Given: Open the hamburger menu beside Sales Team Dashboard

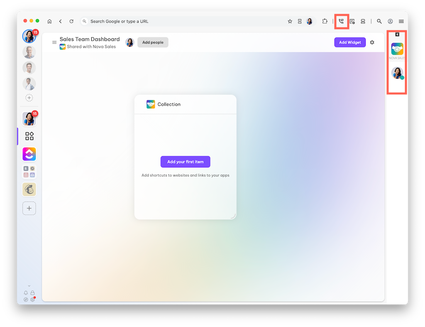Looking at the screenshot, I should (x=54, y=42).
